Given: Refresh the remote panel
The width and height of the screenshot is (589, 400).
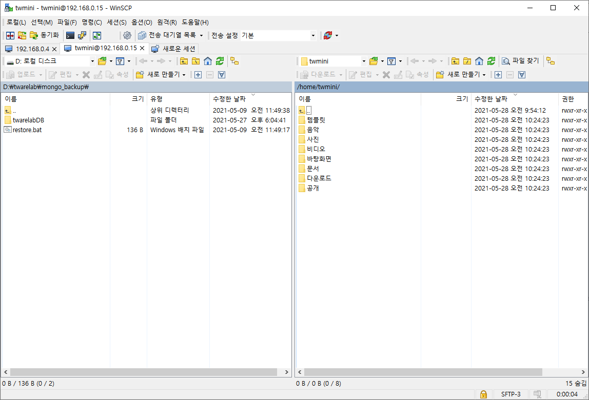Looking at the screenshot, I should point(492,61).
